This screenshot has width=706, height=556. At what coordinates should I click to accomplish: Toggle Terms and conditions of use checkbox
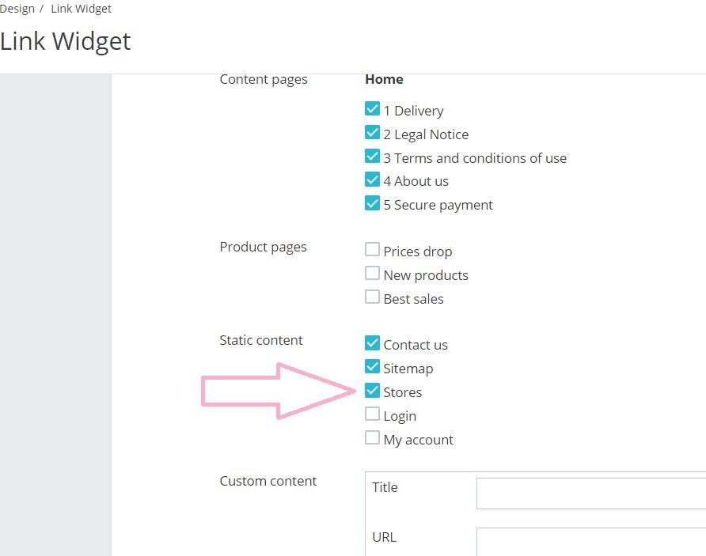point(372,157)
